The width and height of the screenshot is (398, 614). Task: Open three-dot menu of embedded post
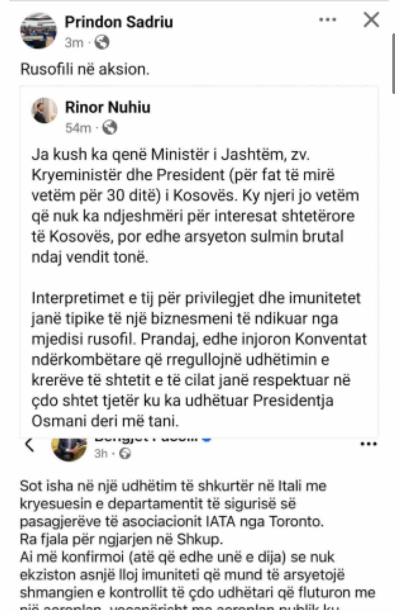point(369,444)
